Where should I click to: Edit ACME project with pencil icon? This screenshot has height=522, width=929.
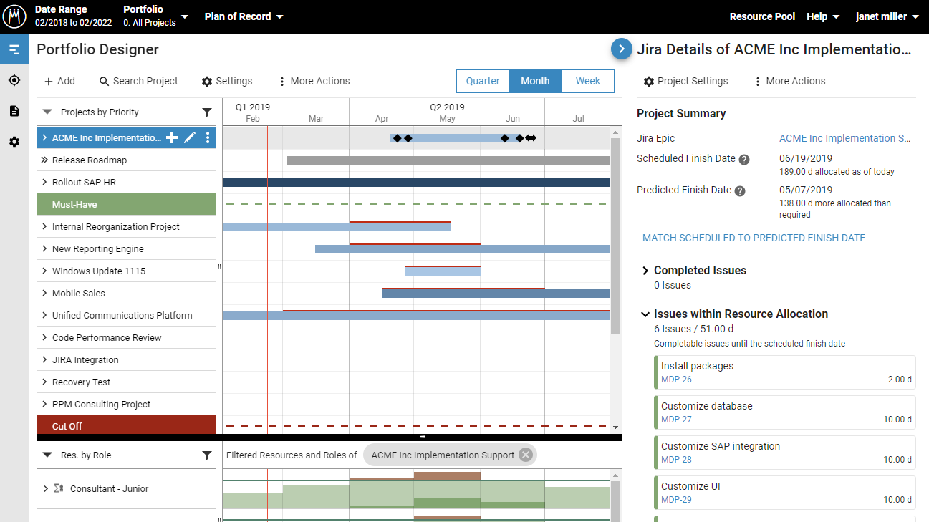tap(190, 137)
